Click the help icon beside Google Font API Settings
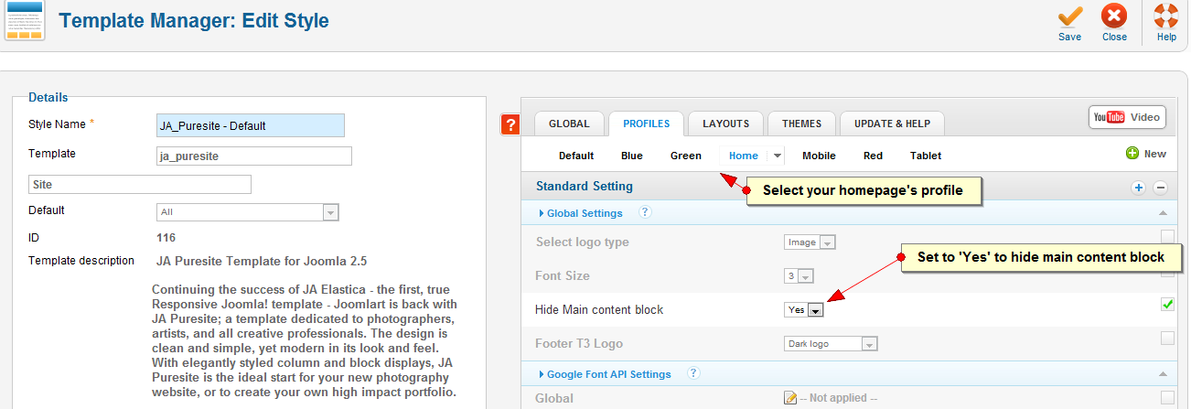 693,373
